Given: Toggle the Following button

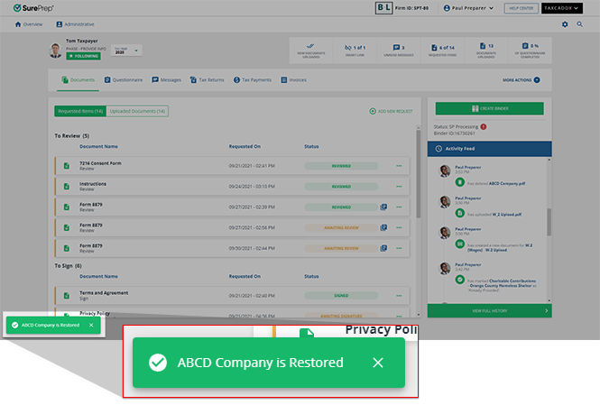Looking at the screenshot, I should pos(83,56).
